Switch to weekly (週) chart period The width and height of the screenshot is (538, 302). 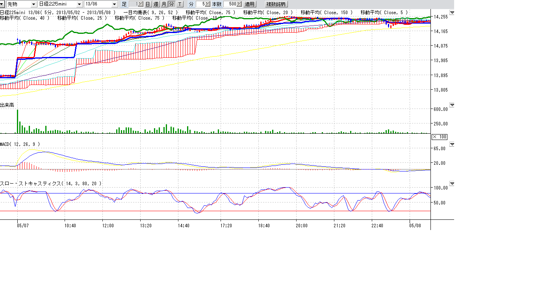click(156, 4)
